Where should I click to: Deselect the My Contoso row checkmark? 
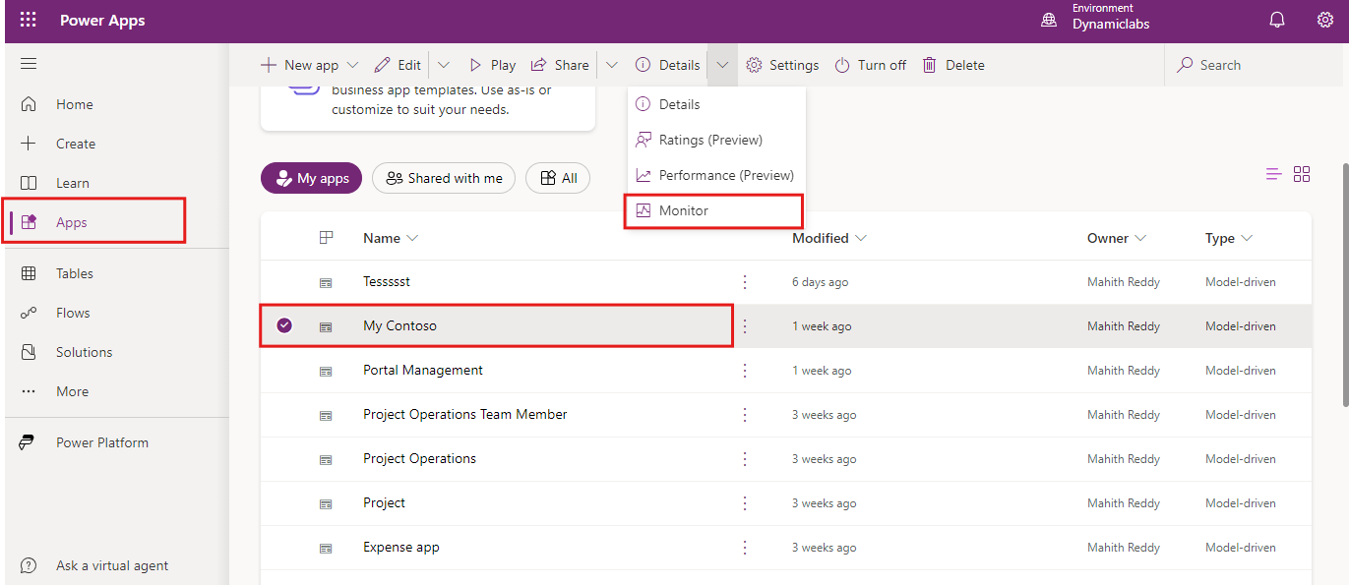pos(284,325)
